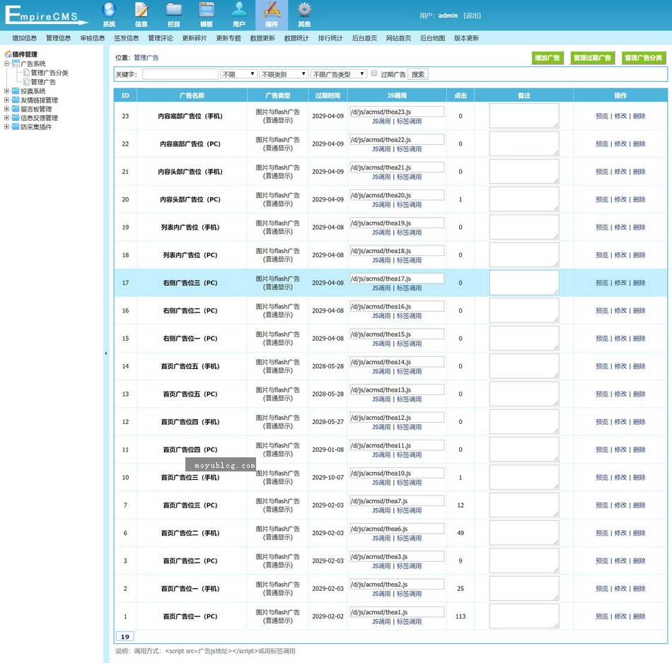This screenshot has width=672, height=663.
Task: Click the 管理广告分类 green button
Action: pyautogui.click(x=644, y=58)
